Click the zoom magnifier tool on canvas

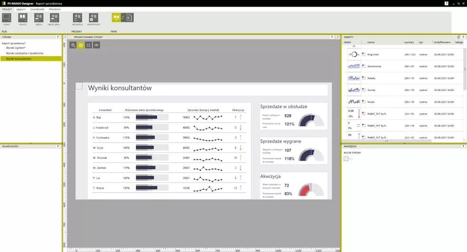pyautogui.click(x=73, y=45)
